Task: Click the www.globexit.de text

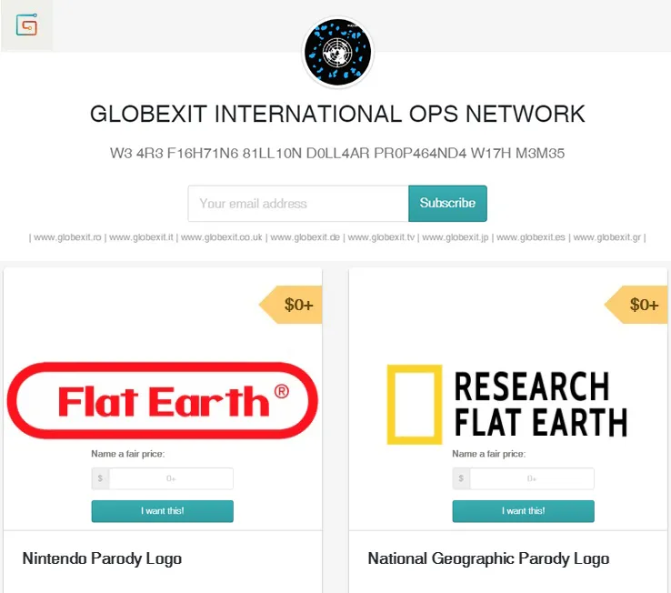Action: (x=305, y=237)
